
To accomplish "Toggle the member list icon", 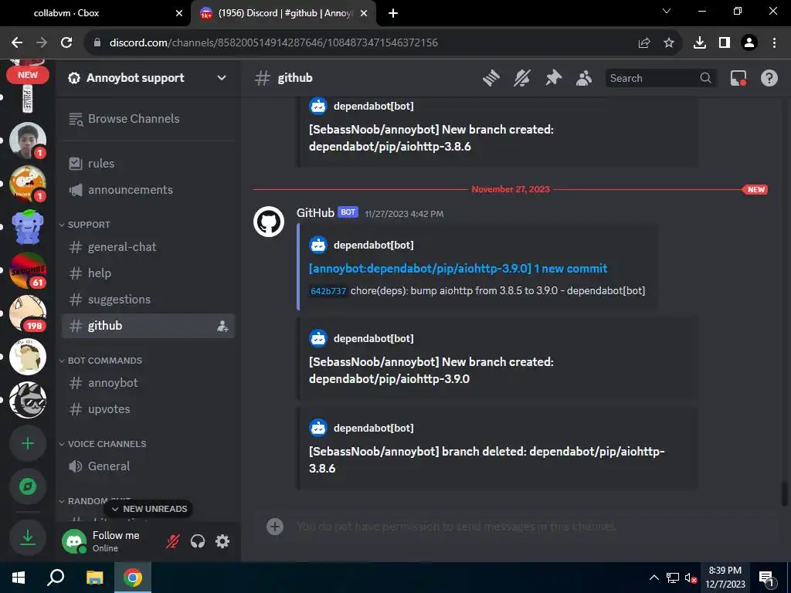I will (584, 78).
